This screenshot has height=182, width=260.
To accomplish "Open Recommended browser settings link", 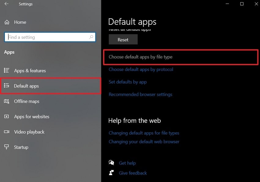I will coord(140,95).
